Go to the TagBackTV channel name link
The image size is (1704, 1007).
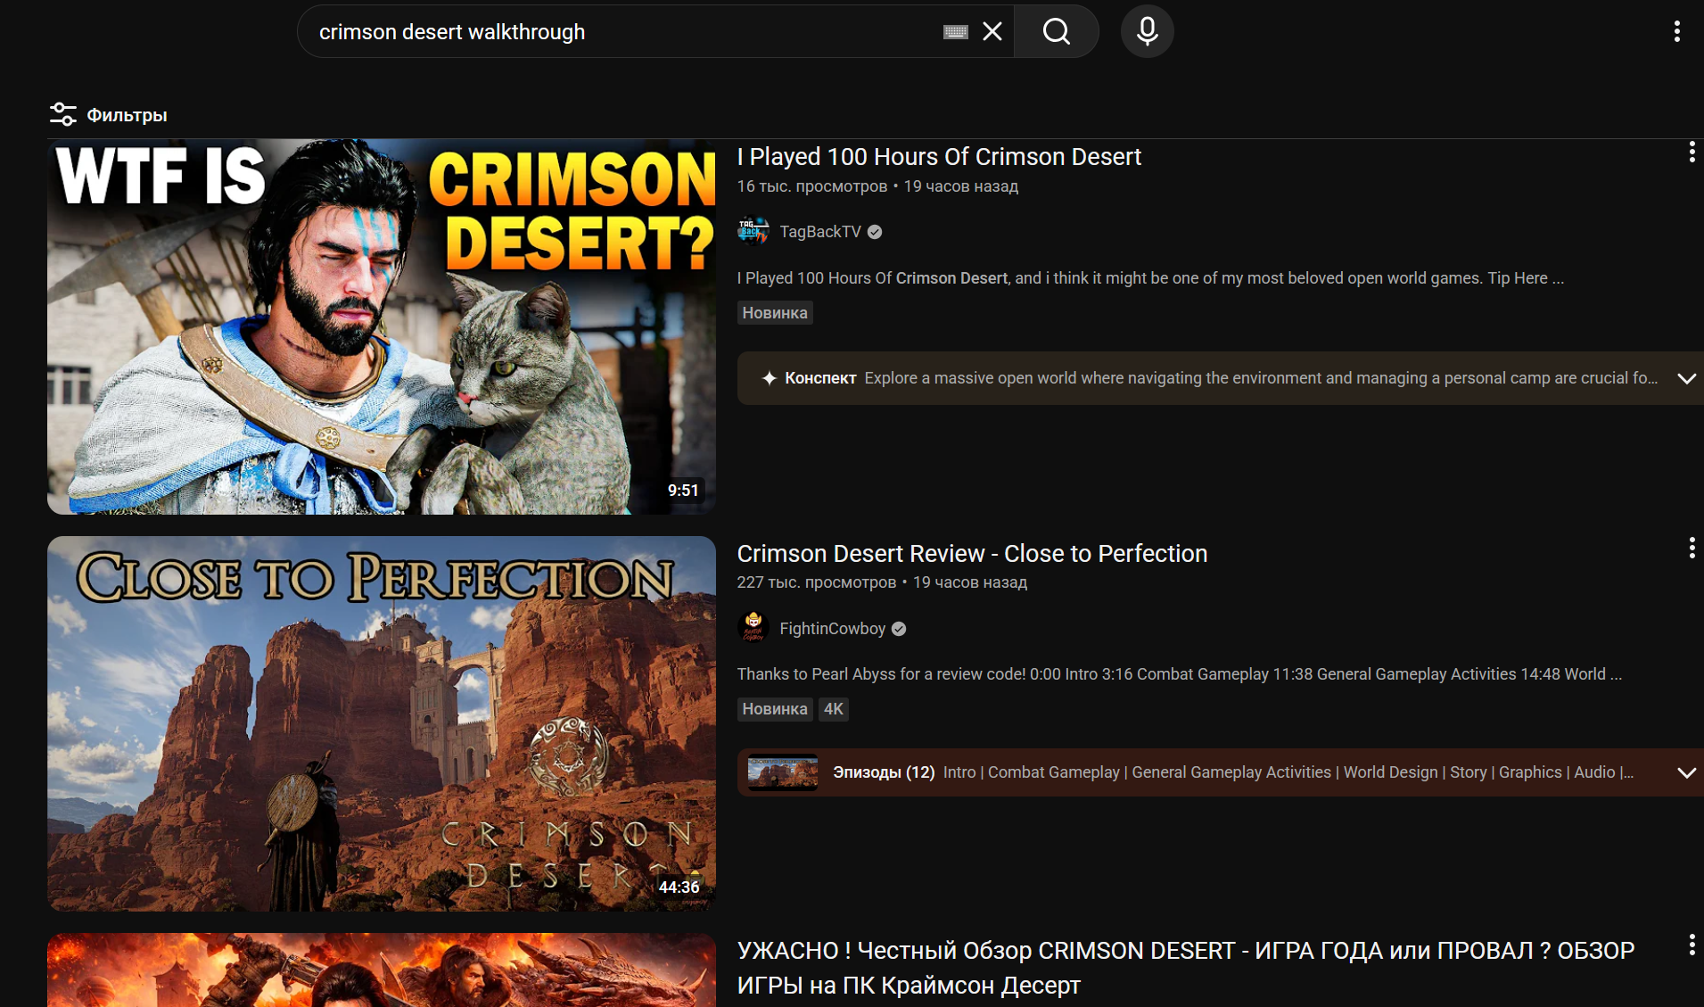click(820, 232)
